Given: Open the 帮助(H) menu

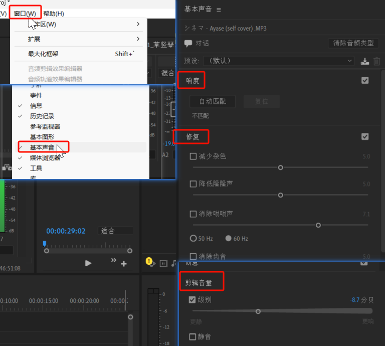Looking at the screenshot, I should [x=54, y=14].
